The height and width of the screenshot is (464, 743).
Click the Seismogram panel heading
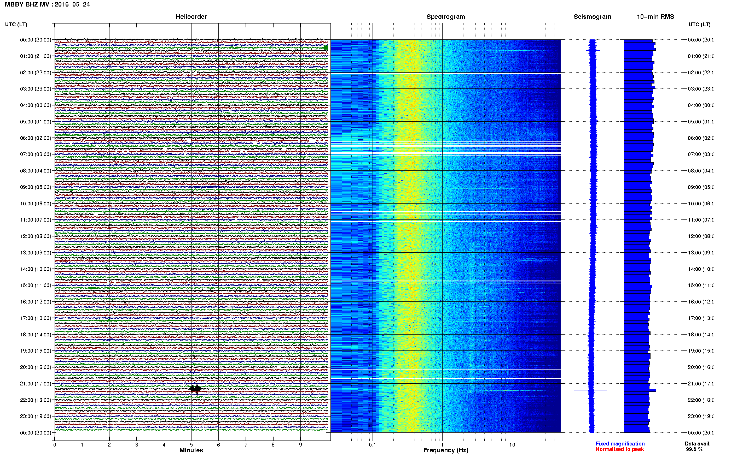(592, 17)
